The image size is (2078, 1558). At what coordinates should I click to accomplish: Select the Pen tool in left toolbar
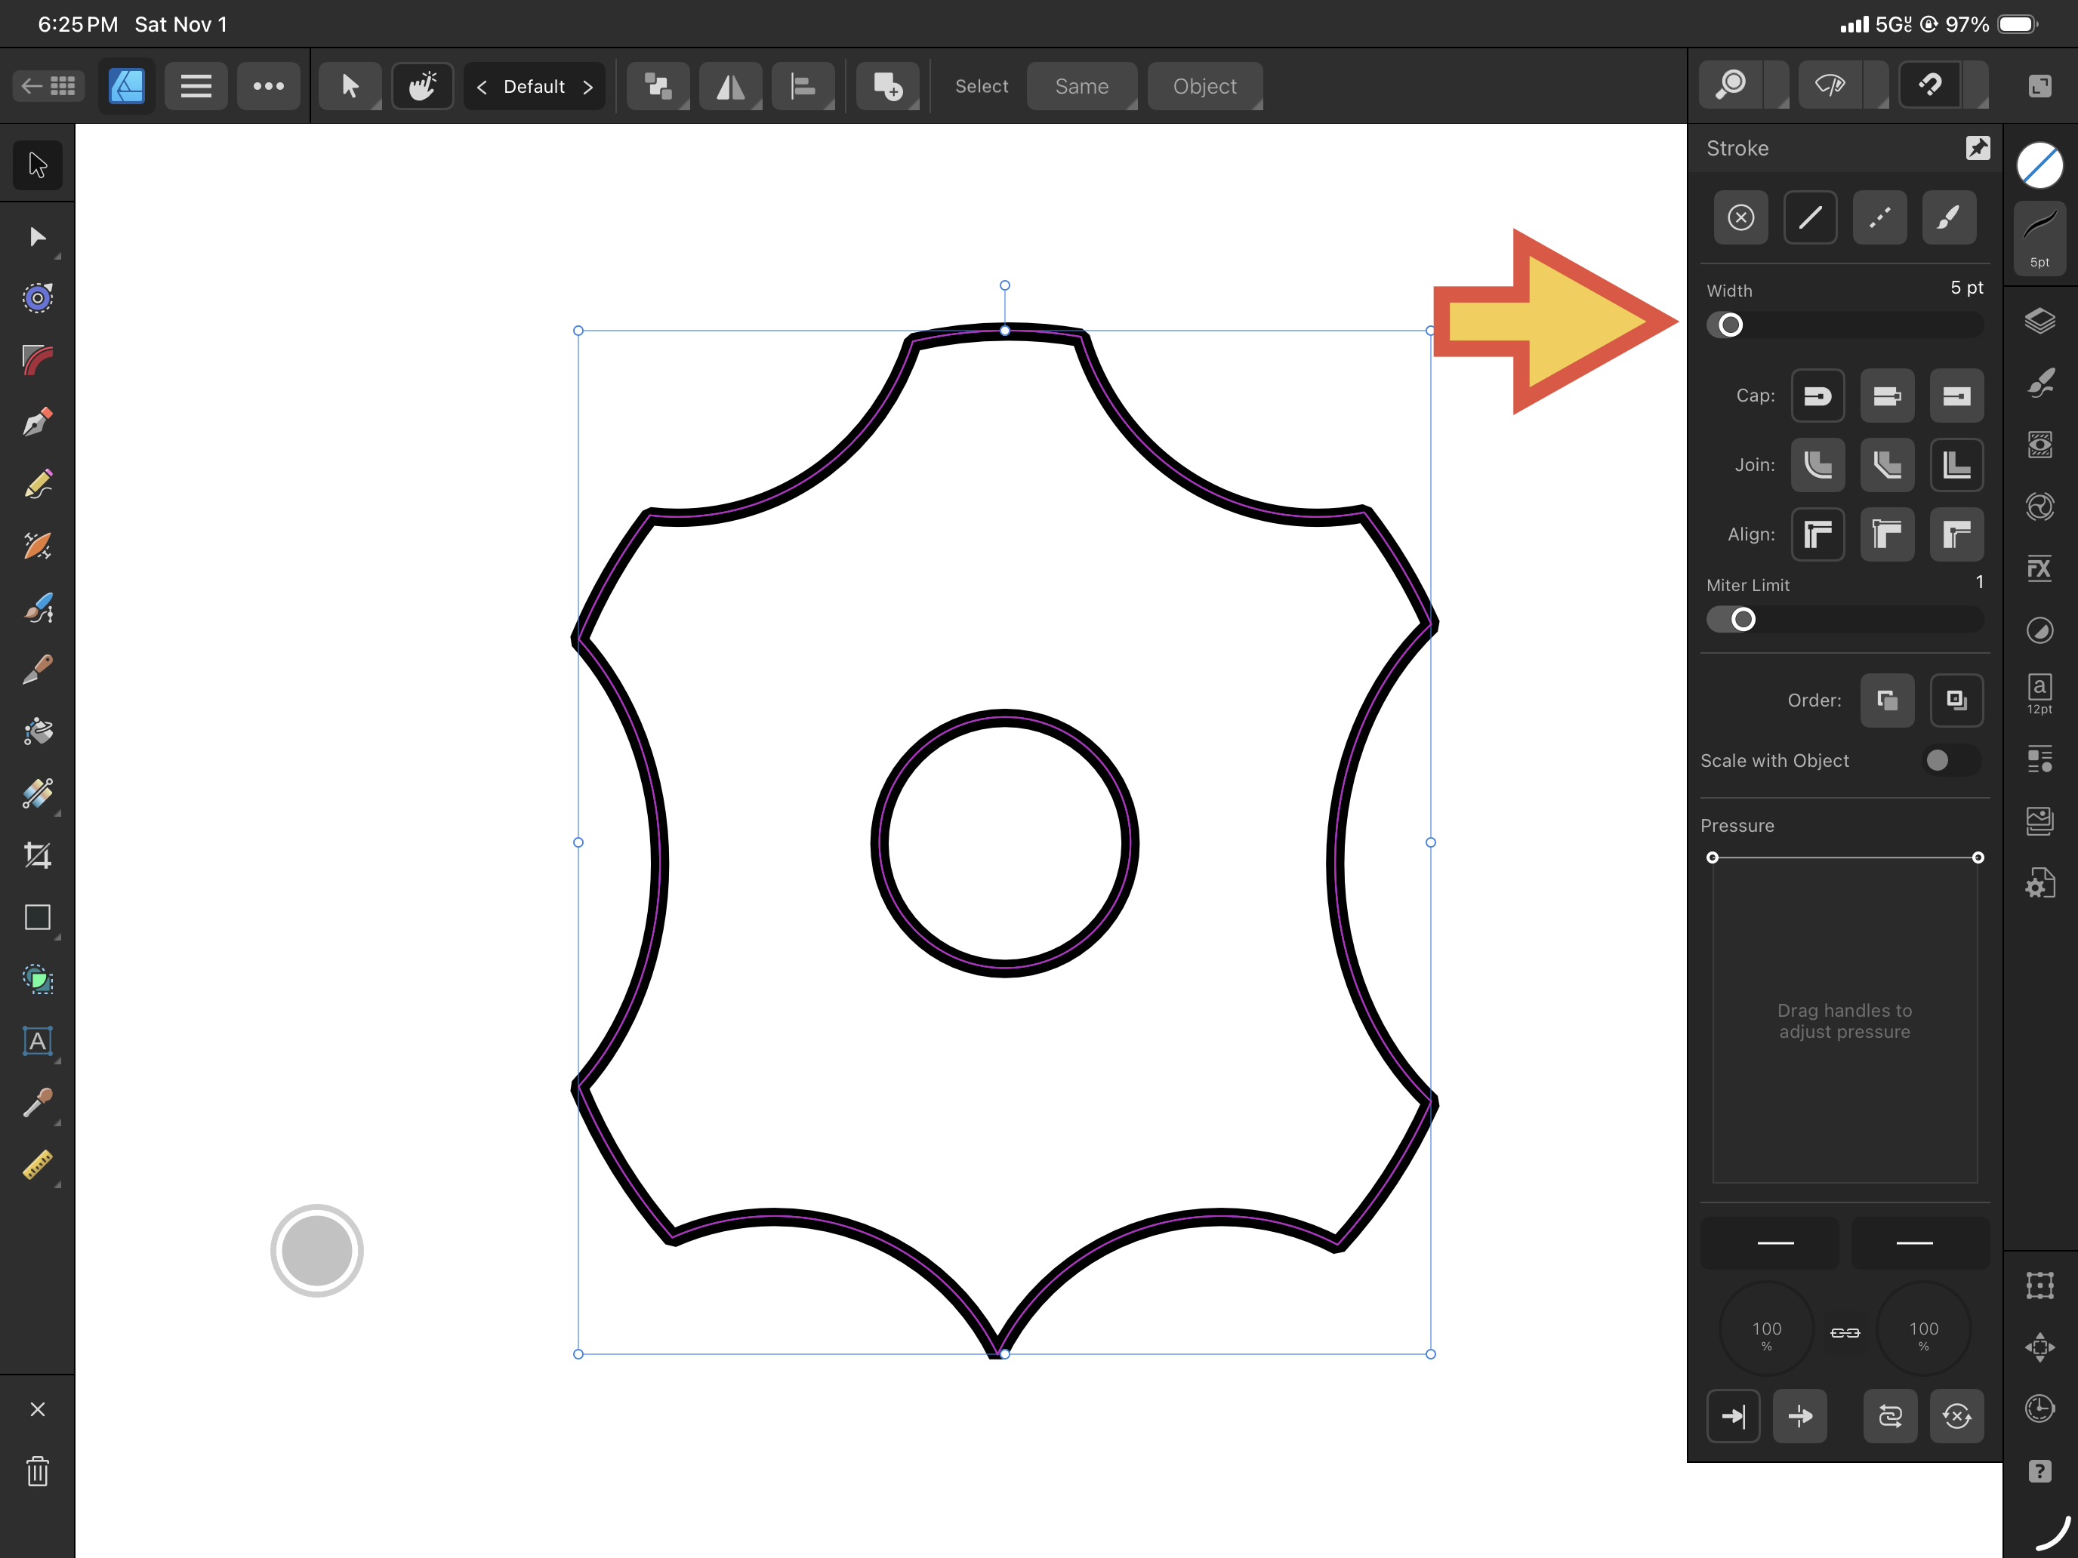(x=38, y=422)
